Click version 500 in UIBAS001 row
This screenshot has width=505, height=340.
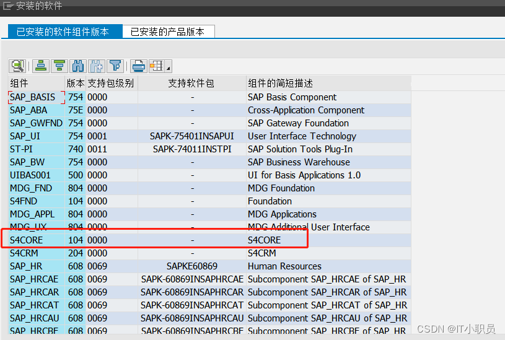pyautogui.click(x=76, y=175)
